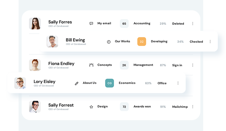The width and height of the screenshot is (226, 131).
Task: Select the orange 32 badge
Action: click(142, 42)
